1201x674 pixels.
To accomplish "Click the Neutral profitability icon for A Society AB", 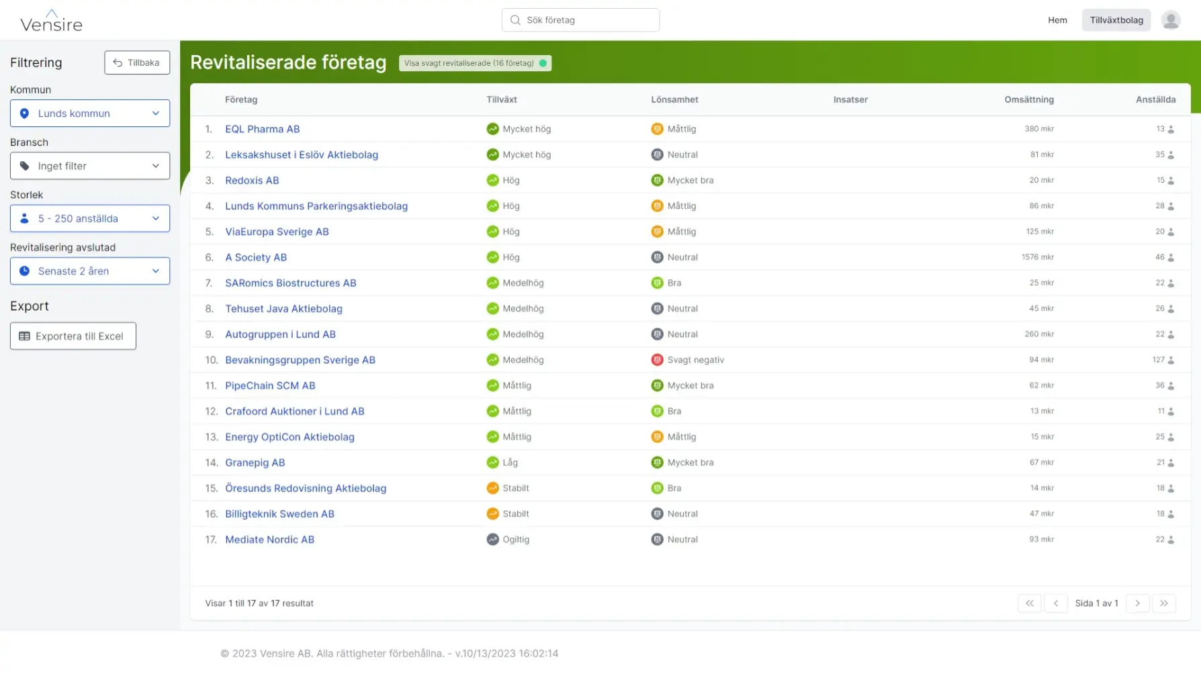I will coord(657,257).
